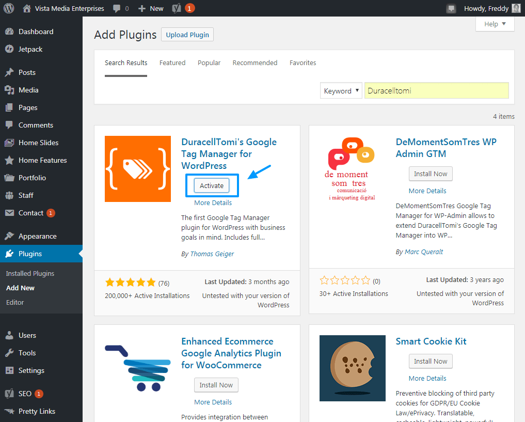Click the Contact notification badge
The image size is (525, 422).
[51, 213]
